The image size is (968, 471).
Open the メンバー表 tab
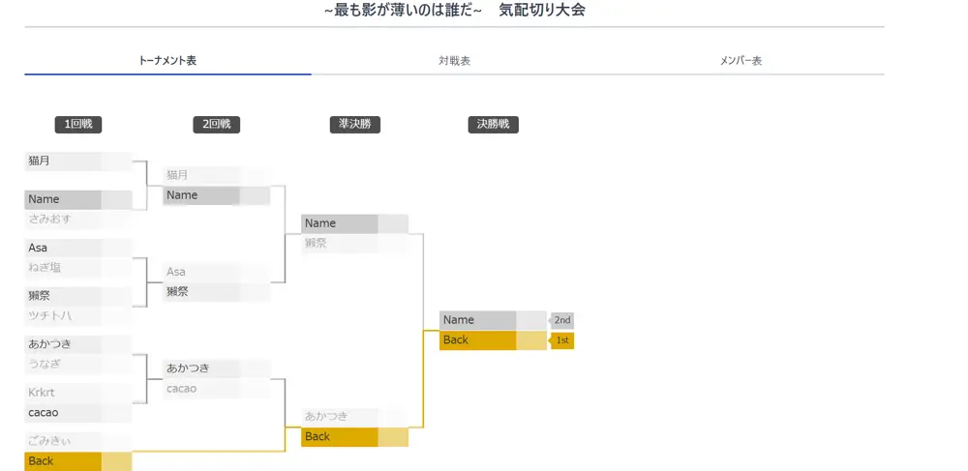click(x=741, y=61)
